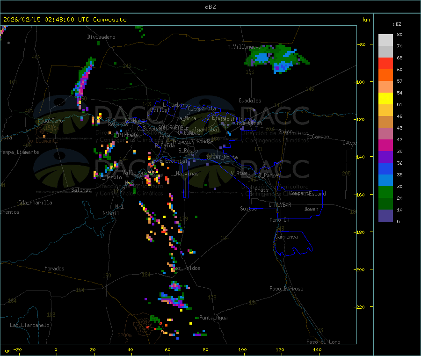Select the green 30 dBZ legend swatch
This screenshot has width=421, height=356.
click(x=385, y=192)
